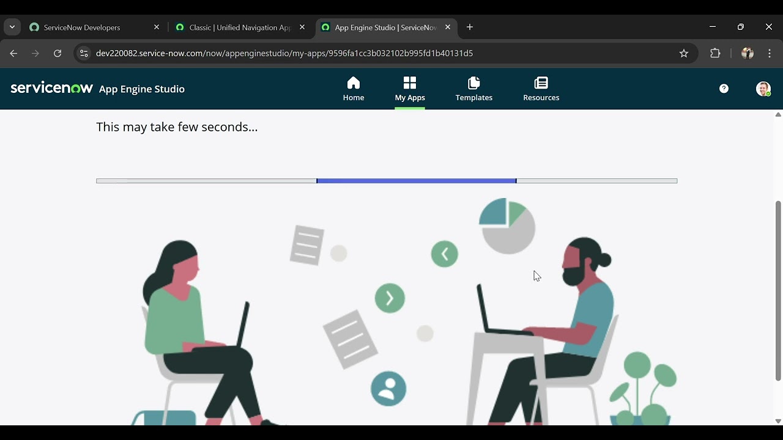Click the "This may take few seconds..." text
Screen dimensions: 783x440
(177, 127)
